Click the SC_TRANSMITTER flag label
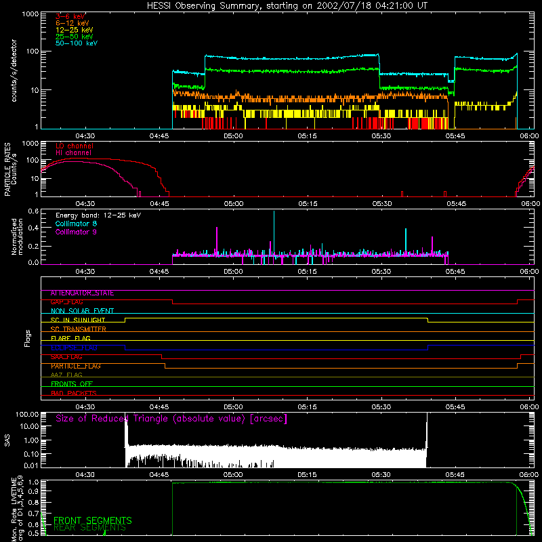The image size is (542, 542). (x=79, y=329)
